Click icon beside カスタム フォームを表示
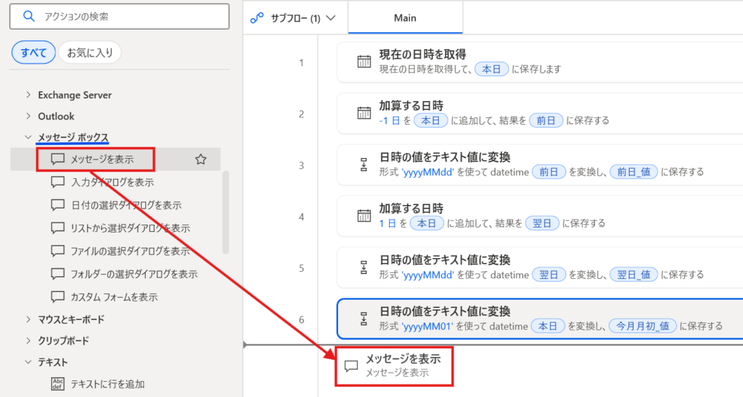This screenshot has height=397, width=743. tap(58, 297)
